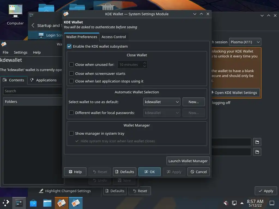Check Different wallet for local passwords

click(x=71, y=113)
